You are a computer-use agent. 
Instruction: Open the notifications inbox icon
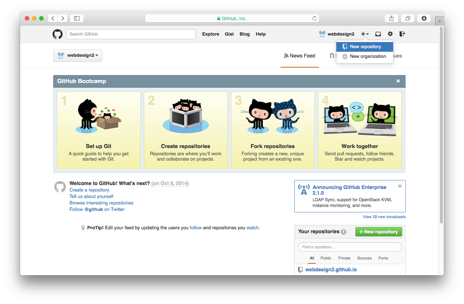[x=378, y=34]
